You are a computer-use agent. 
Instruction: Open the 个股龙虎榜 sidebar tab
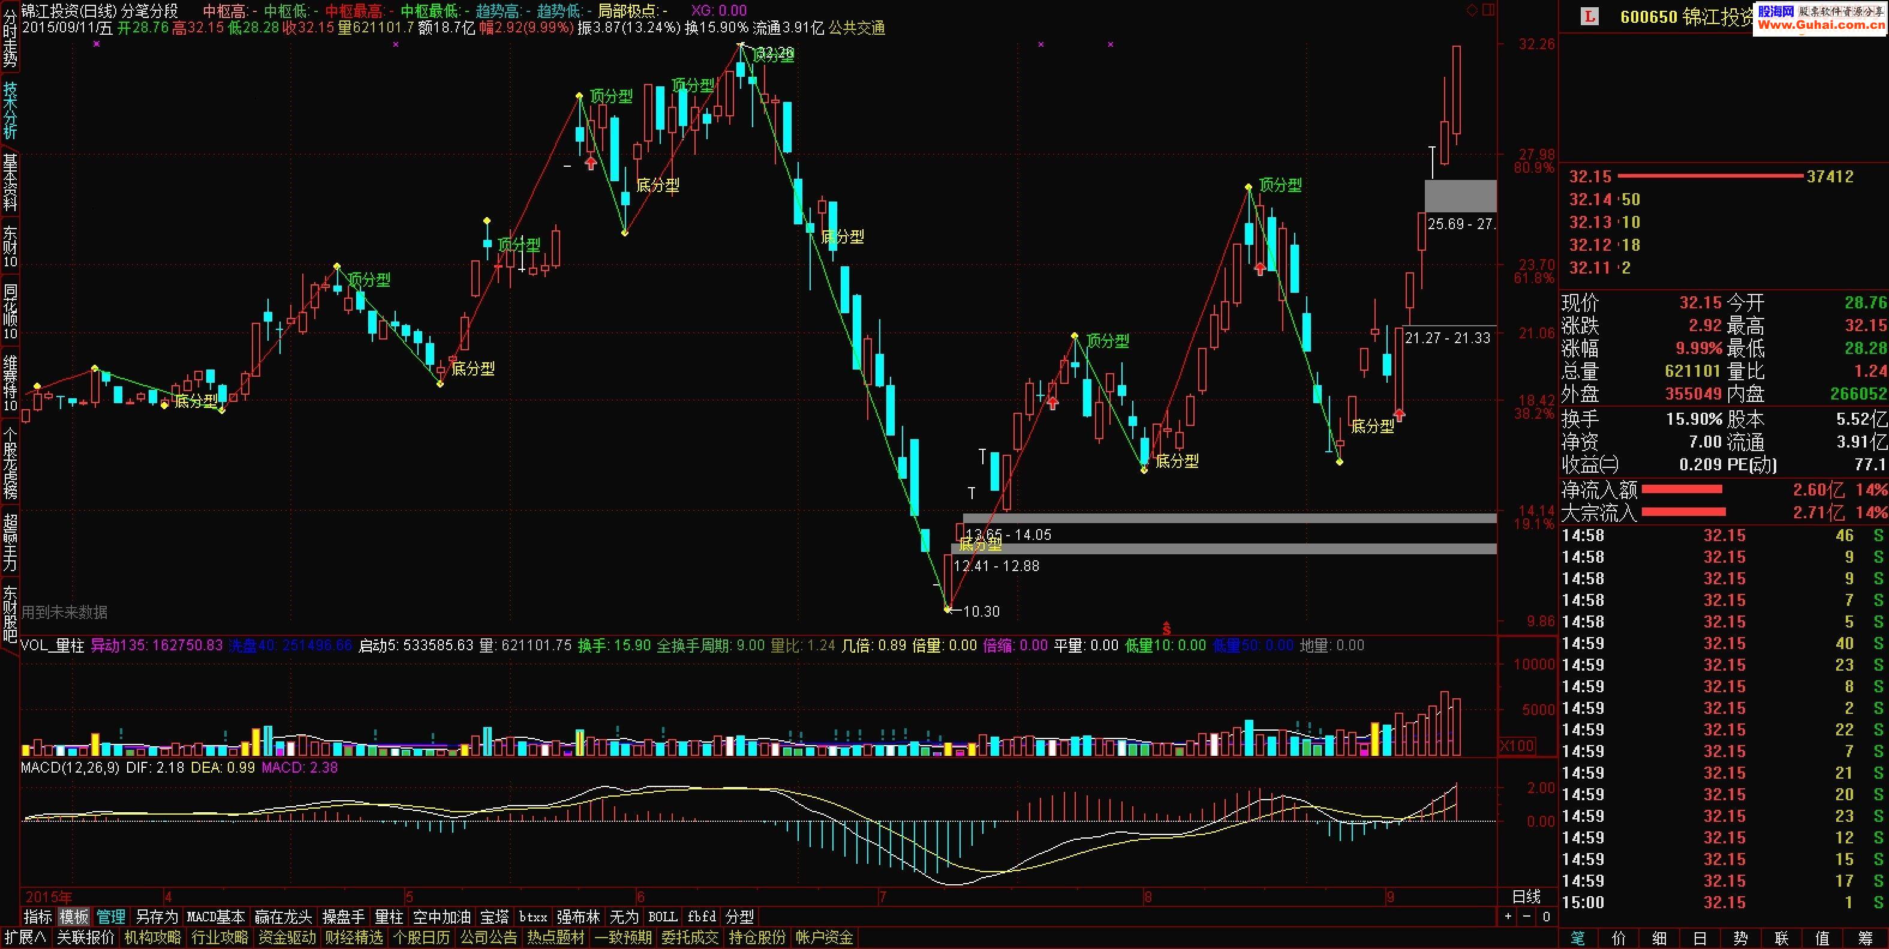pos(10,462)
